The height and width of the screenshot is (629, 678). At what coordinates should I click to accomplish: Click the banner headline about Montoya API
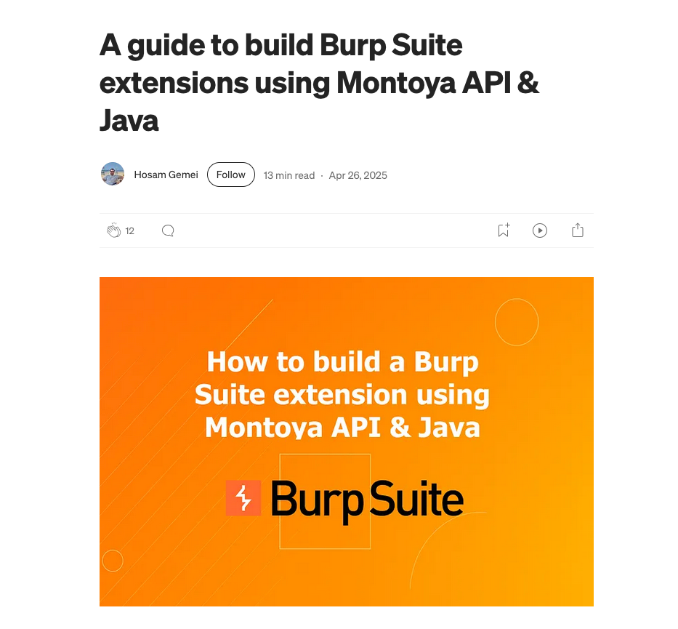343,394
